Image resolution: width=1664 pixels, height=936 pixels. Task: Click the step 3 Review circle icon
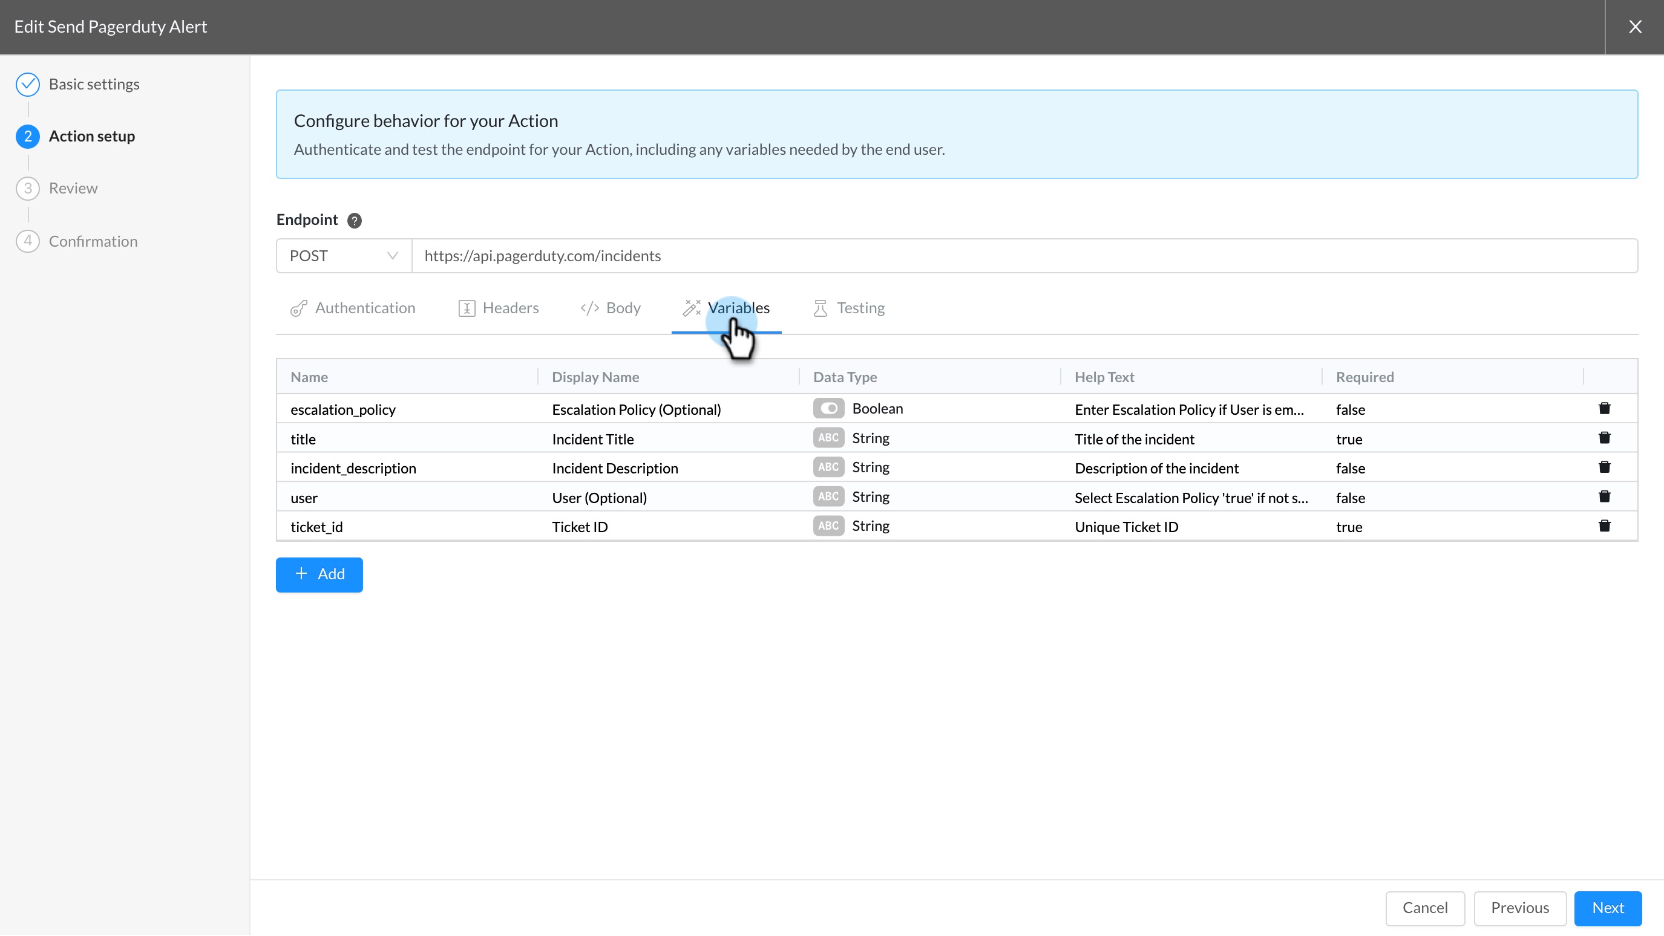(x=28, y=189)
